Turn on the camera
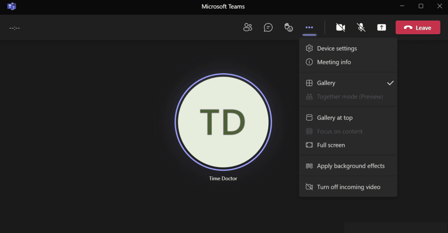 [340, 28]
